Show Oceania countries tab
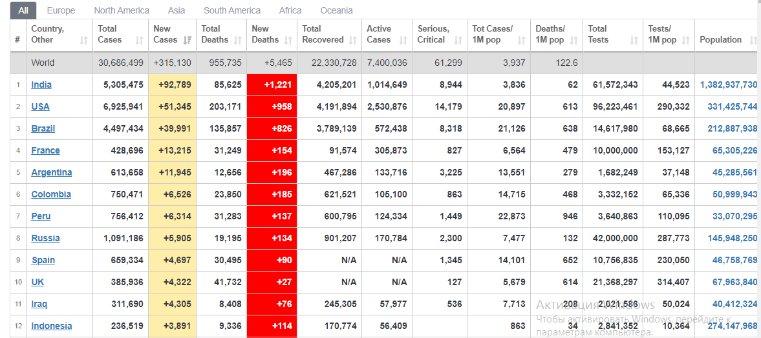 336,10
